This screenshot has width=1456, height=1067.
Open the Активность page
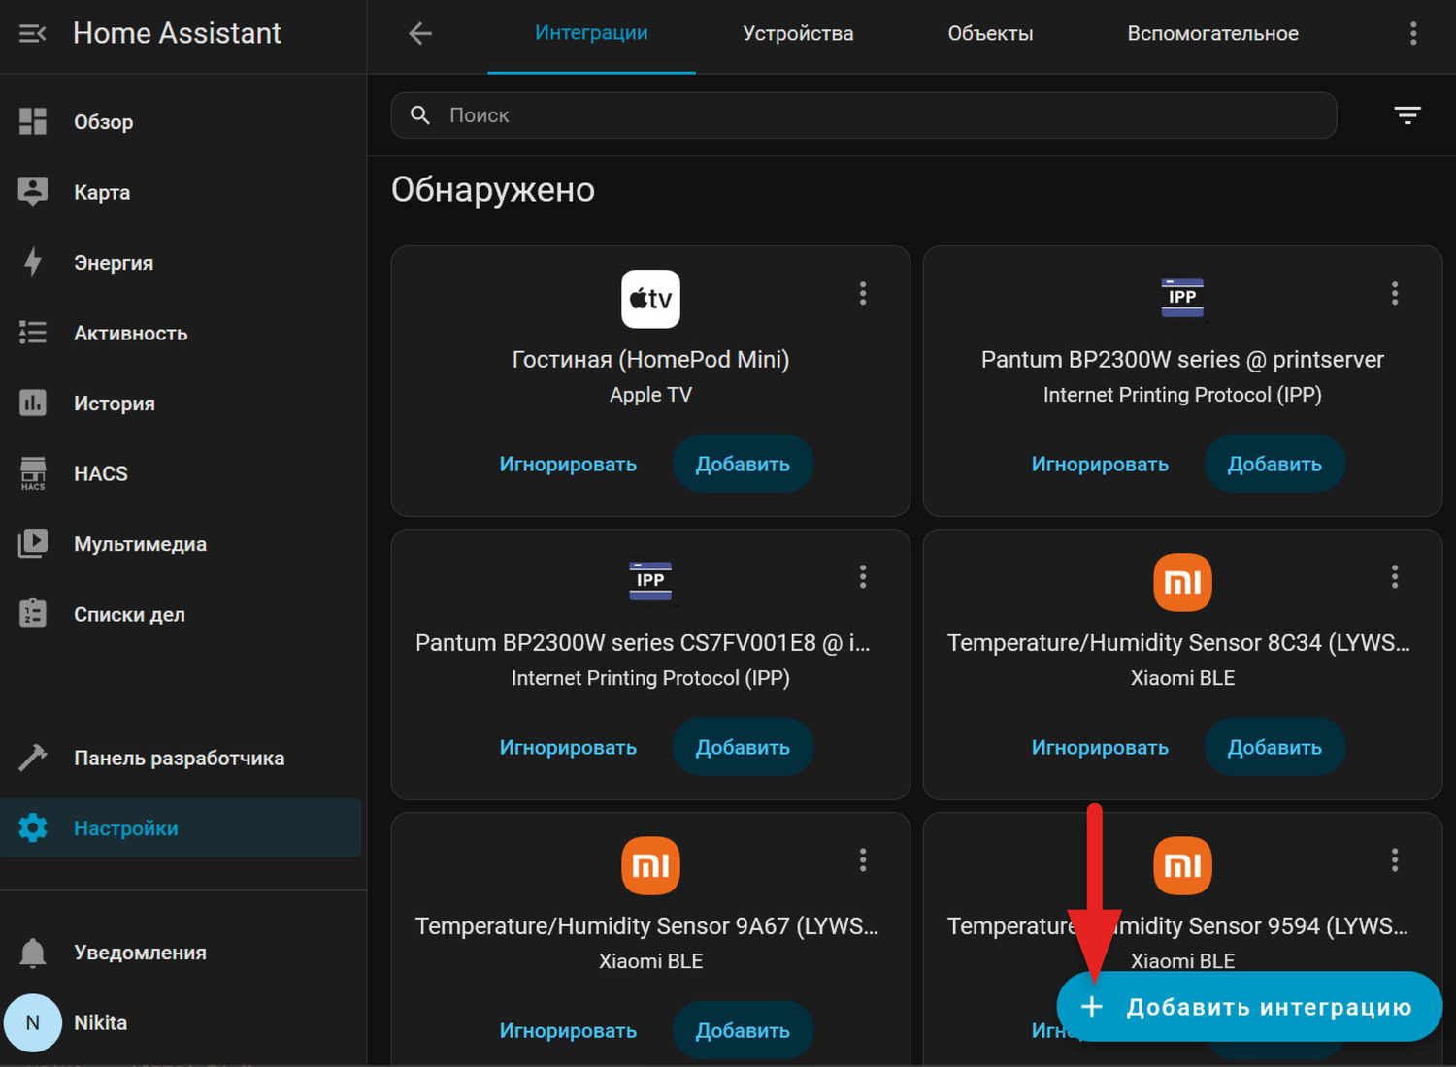[x=130, y=333]
